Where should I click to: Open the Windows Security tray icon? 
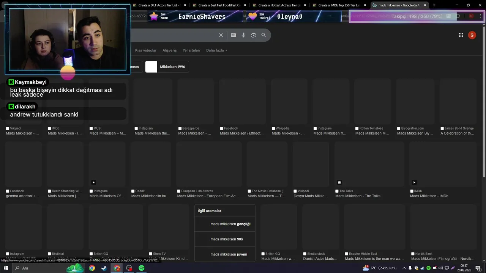tap(417, 268)
